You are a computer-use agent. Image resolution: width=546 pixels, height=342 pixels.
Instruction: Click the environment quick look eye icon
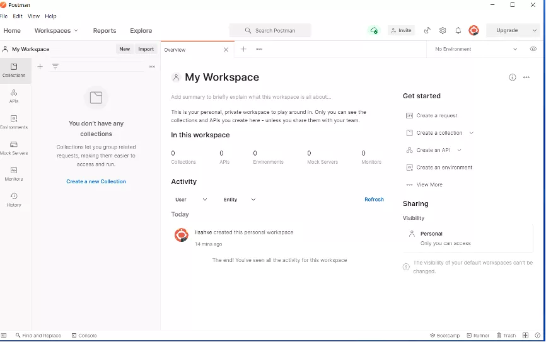(x=533, y=49)
